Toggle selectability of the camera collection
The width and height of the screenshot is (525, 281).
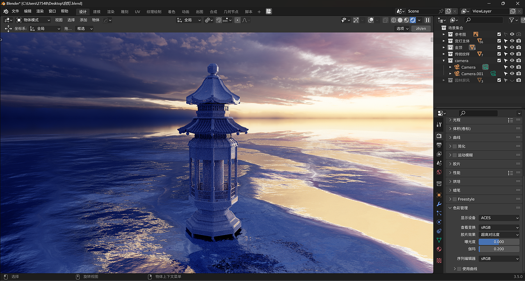506,61
